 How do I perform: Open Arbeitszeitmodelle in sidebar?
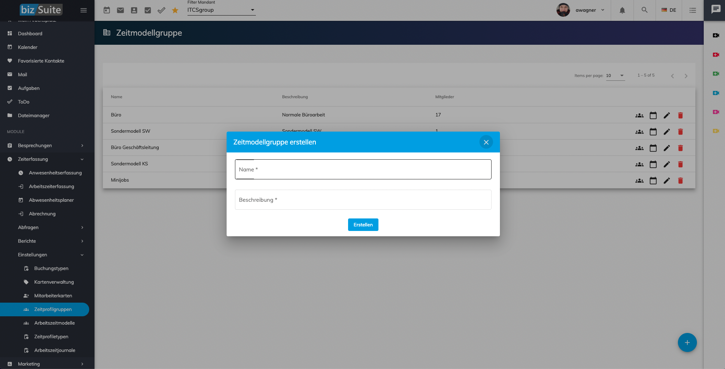pyautogui.click(x=54, y=323)
